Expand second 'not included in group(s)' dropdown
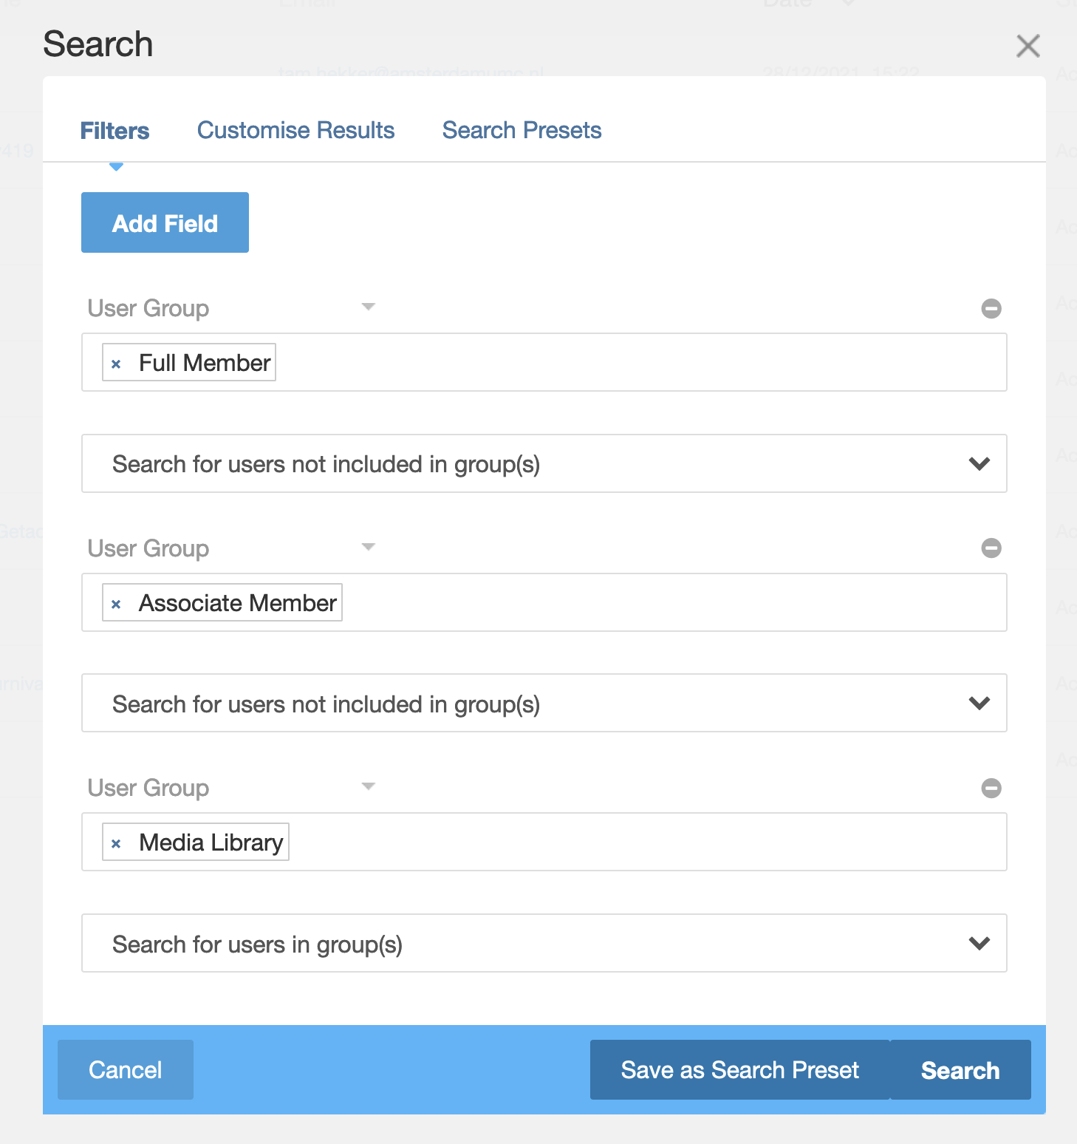This screenshot has height=1144, width=1077. pyautogui.click(x=544, y=703)
